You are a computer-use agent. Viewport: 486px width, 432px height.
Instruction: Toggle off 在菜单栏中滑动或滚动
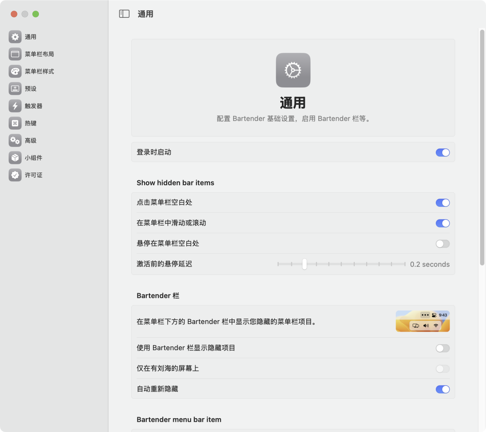coord(443,223)
